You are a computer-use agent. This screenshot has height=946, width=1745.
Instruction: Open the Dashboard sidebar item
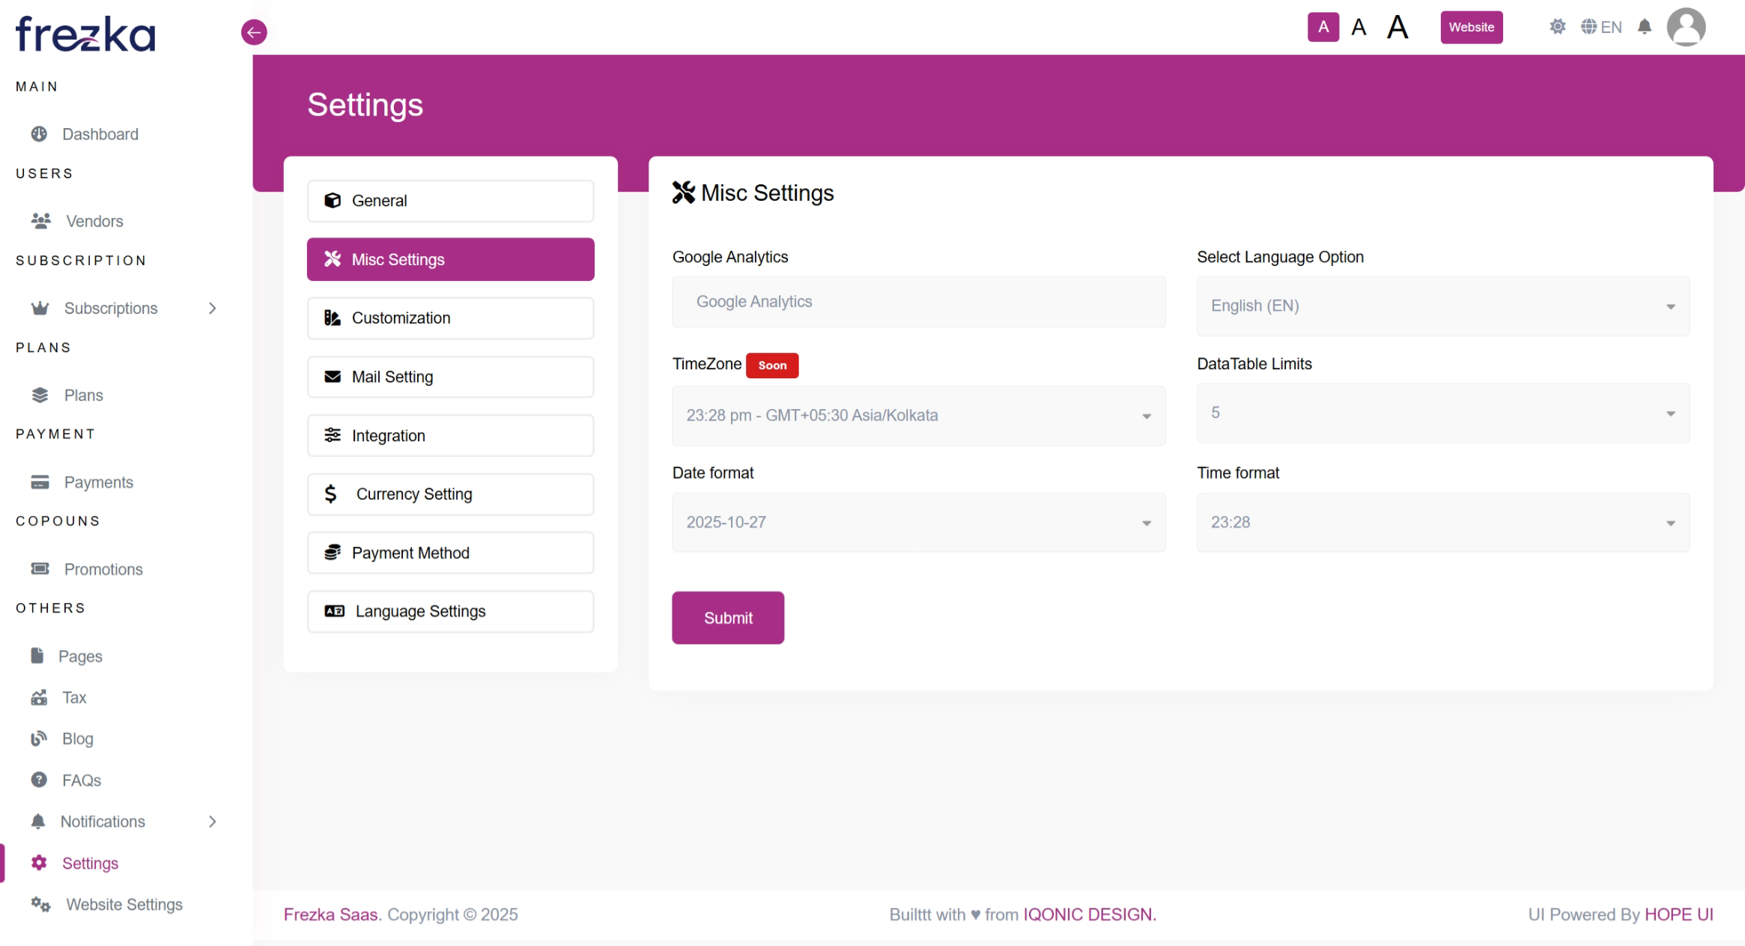tap(100, 134)
